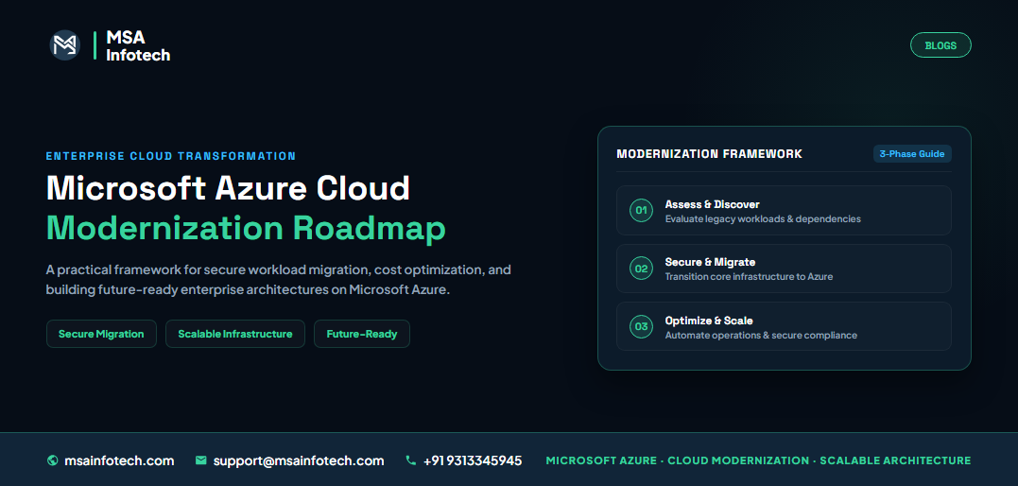Click the 'A practical framework' description paragraph
Viewport: 1018px width, 486px height.
tap(279, 279)
